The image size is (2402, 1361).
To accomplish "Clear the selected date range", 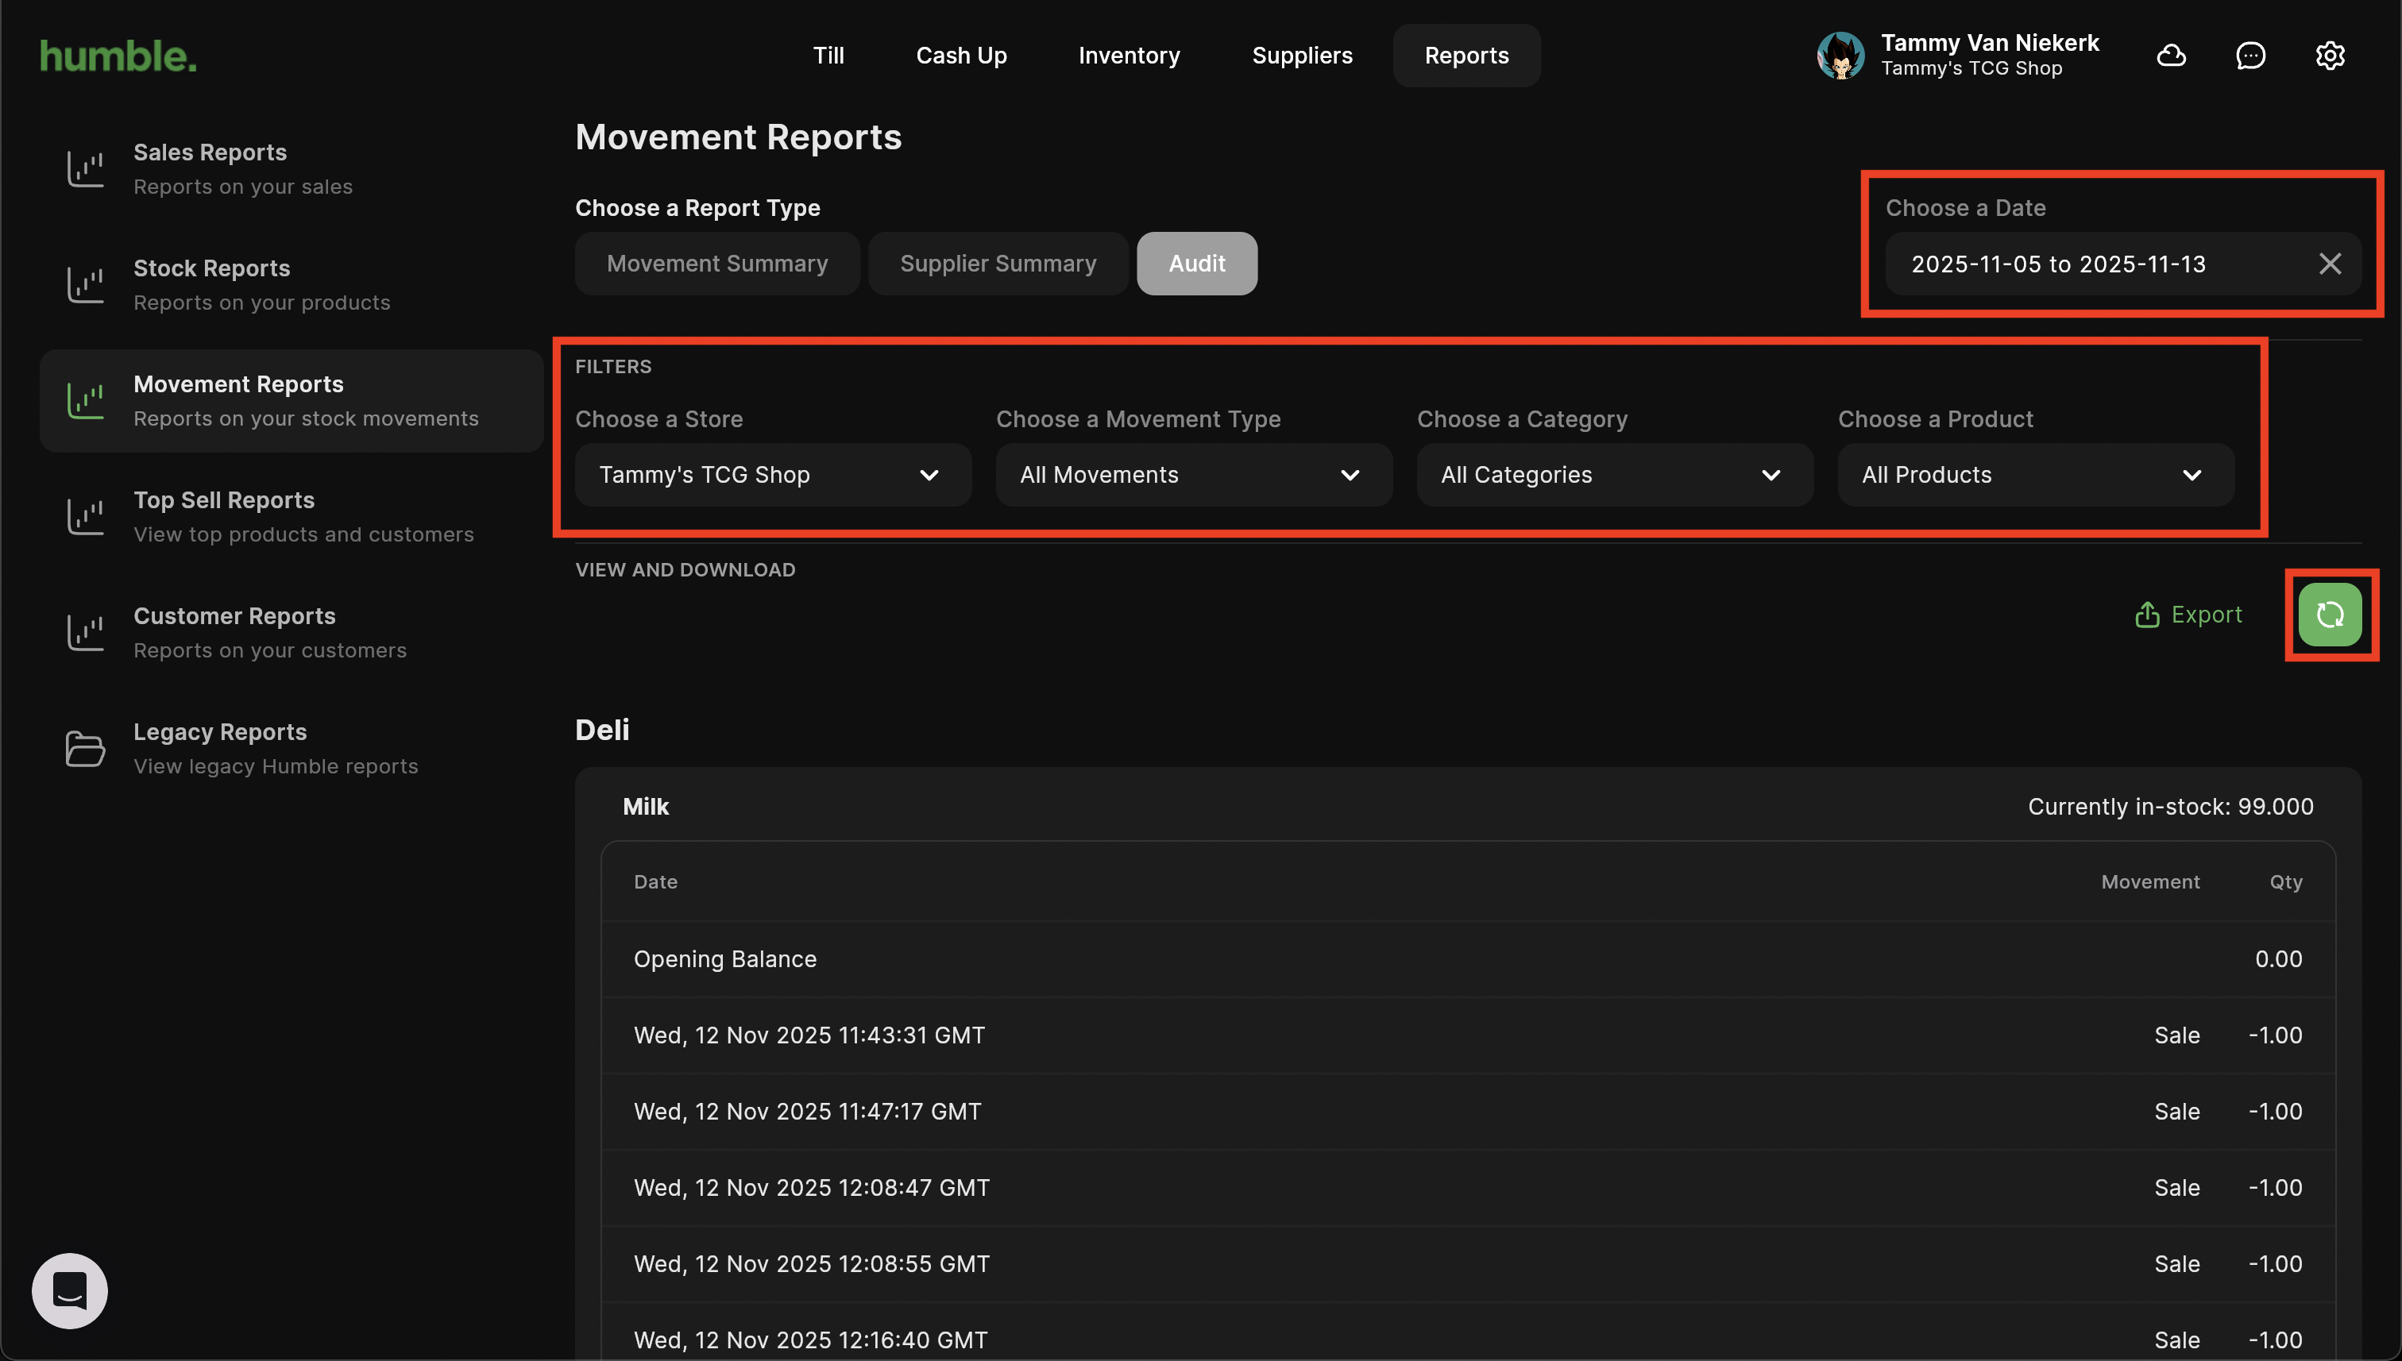I will 2329,264.
